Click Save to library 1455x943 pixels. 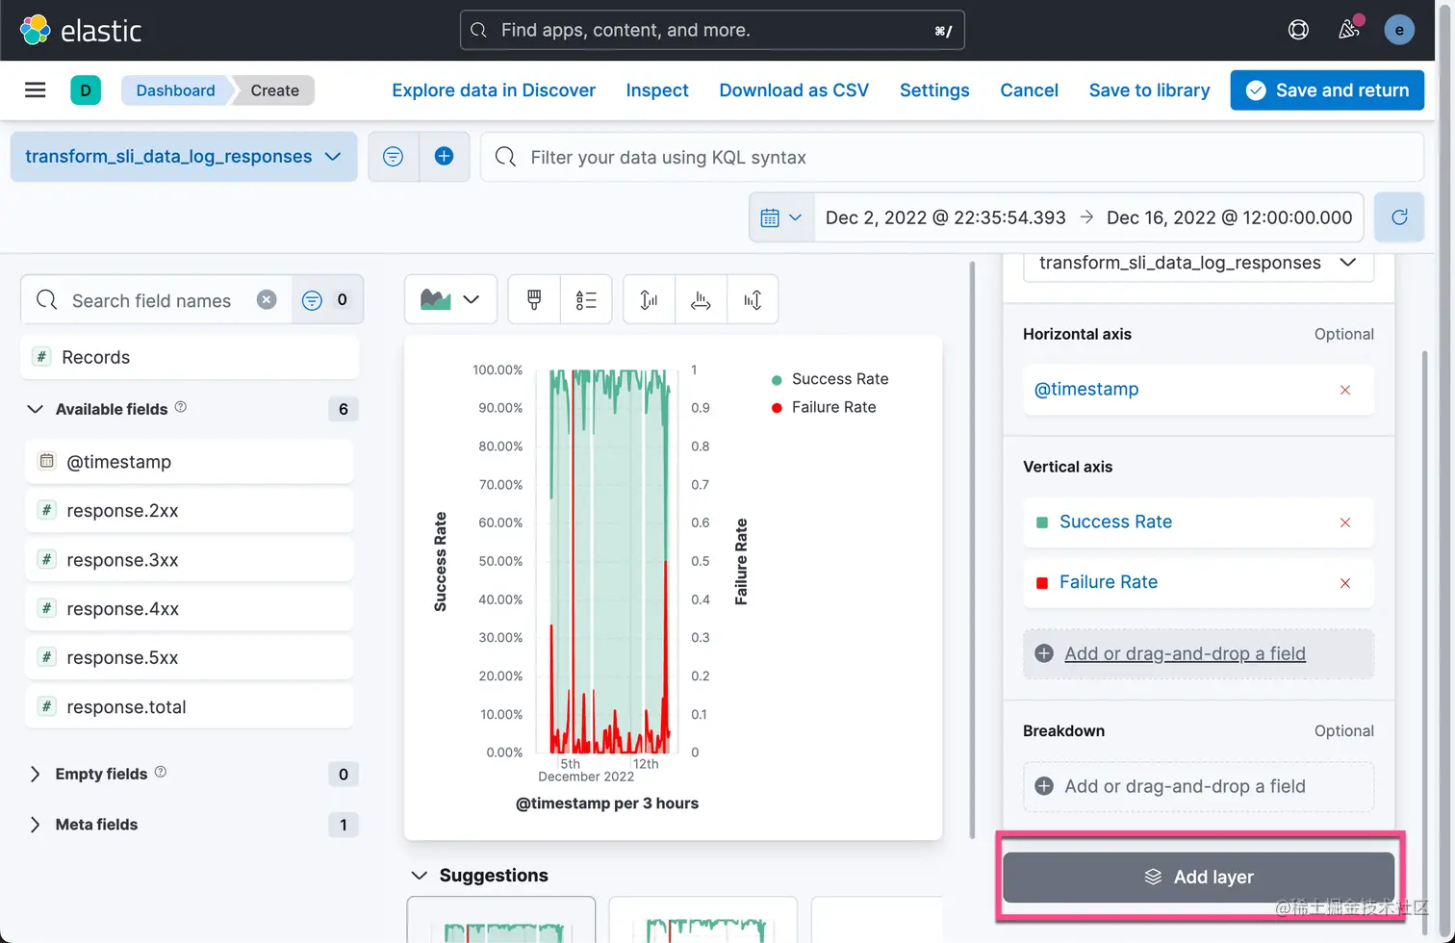[x=1149, y=90]
